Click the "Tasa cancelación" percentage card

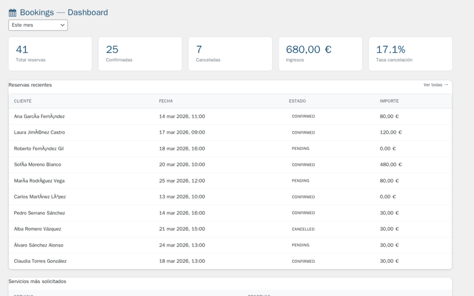[x=410, y=54]
